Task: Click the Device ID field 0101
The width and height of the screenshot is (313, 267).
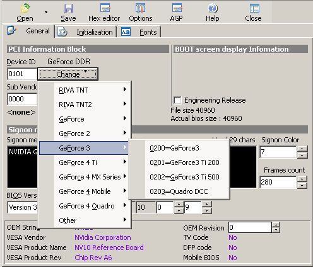Action: [22, 74]
